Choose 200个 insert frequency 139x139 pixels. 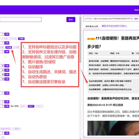point(23,106)
